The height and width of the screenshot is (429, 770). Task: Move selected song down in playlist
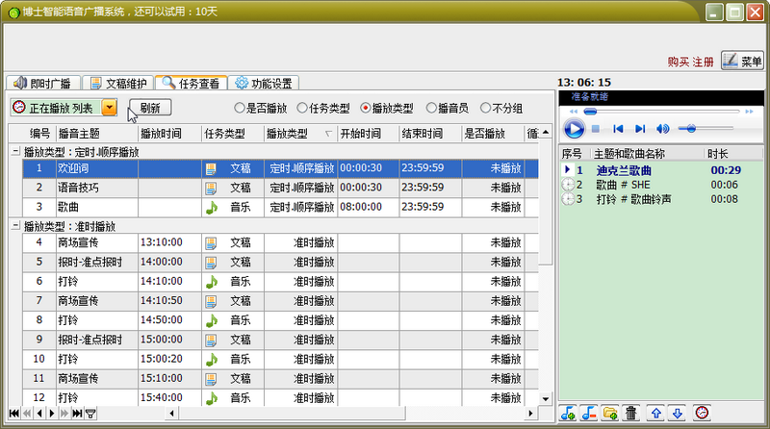[x=678, y=414]
